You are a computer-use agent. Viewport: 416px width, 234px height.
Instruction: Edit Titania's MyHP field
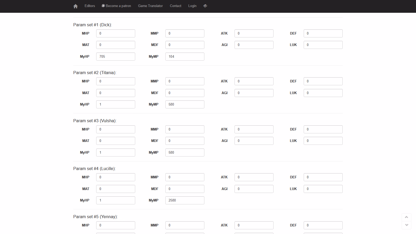[116, 104]
